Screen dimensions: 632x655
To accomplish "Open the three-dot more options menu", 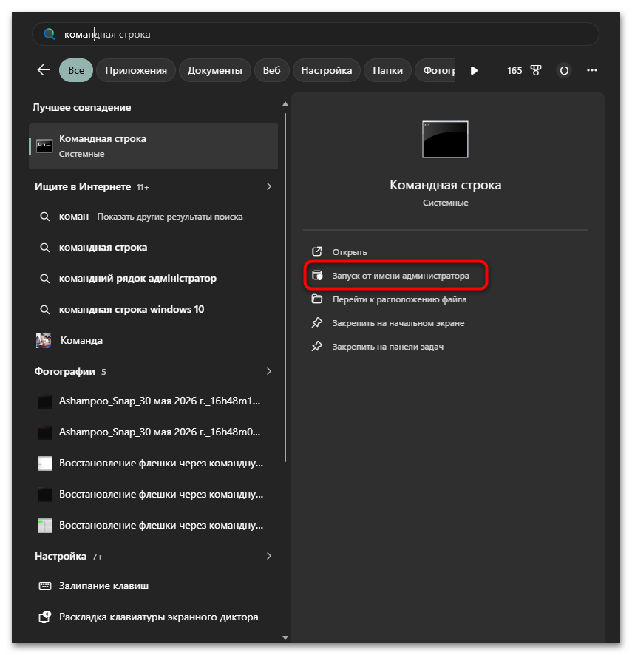I will (592, 70).
